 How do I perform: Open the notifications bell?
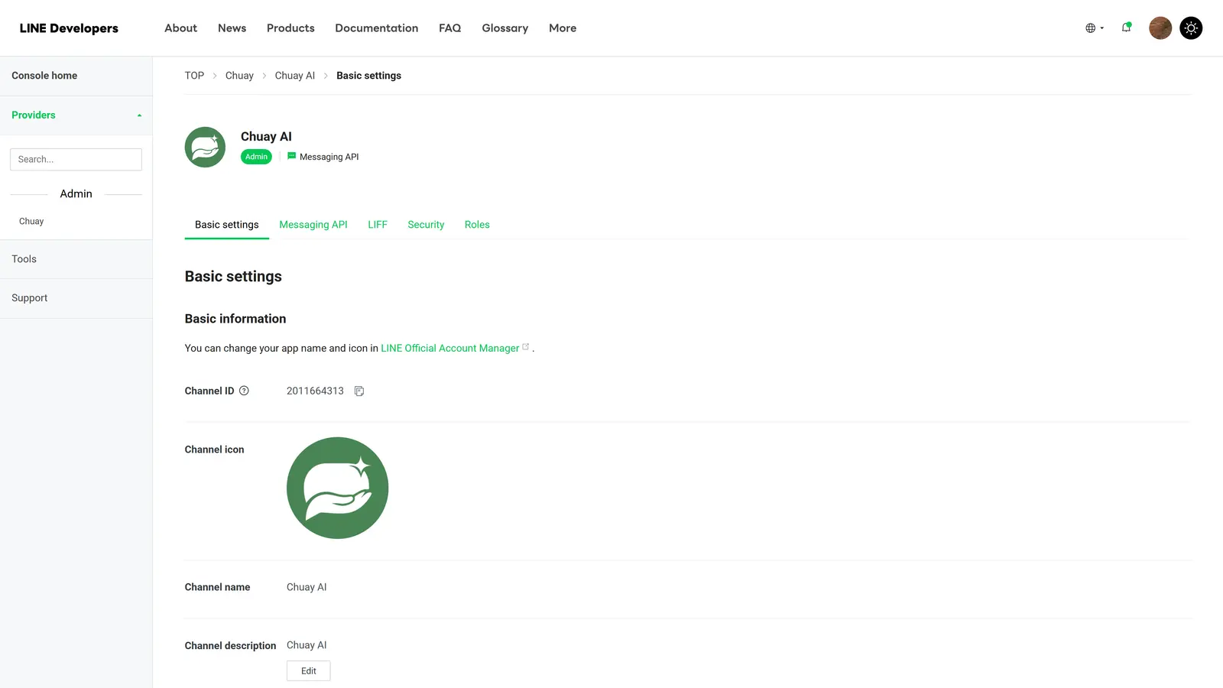[1127, 28]
